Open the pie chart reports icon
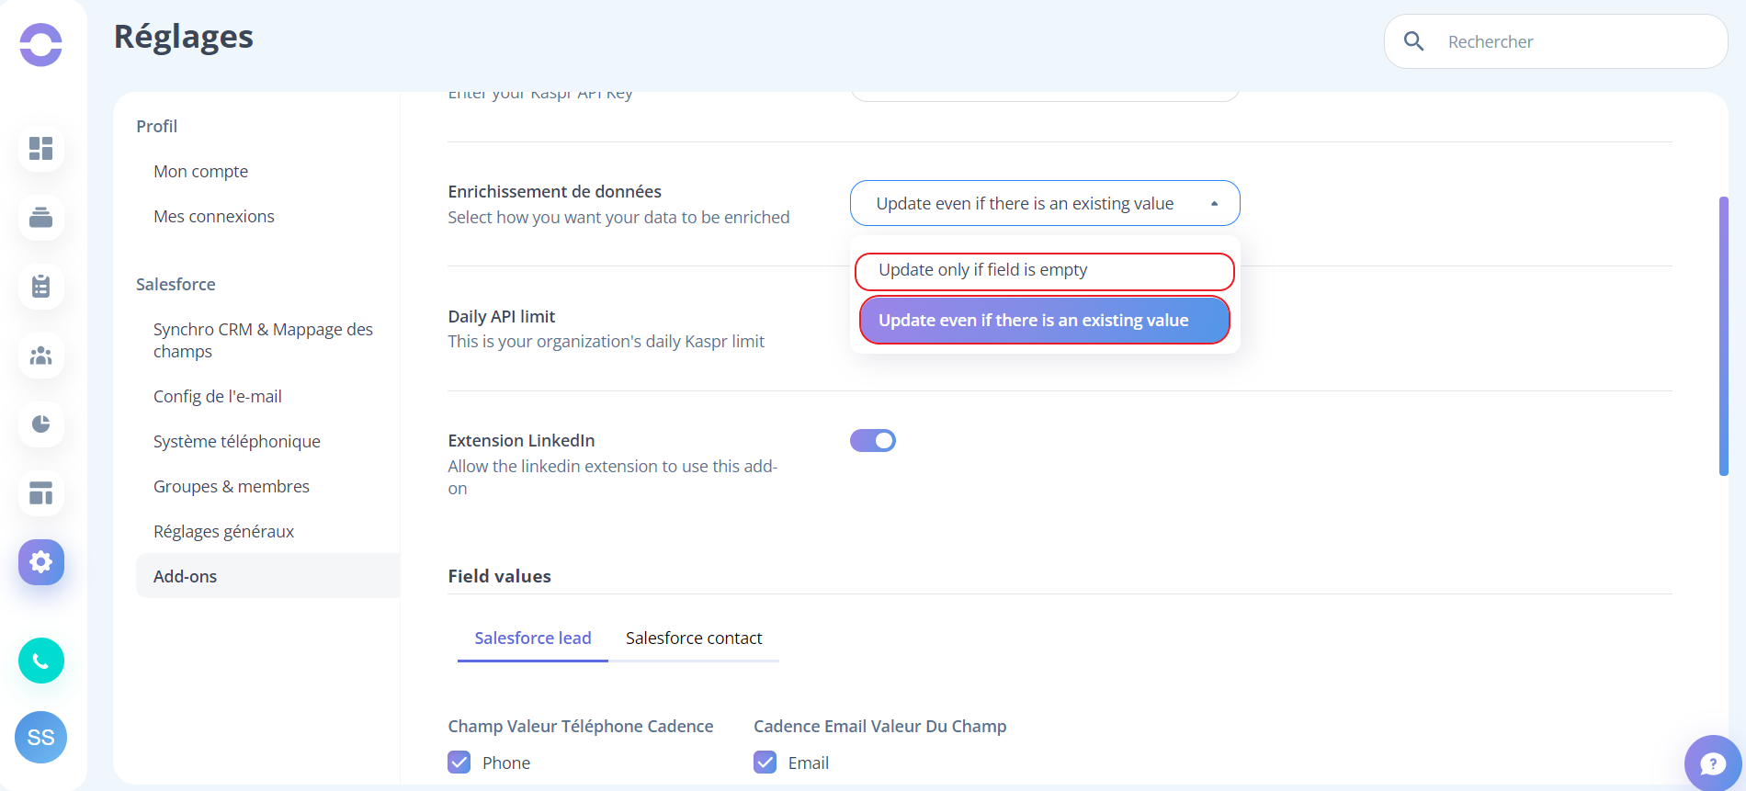This screenshot has height=791, width=1746. pyautogui.click(x=41, y=424)
